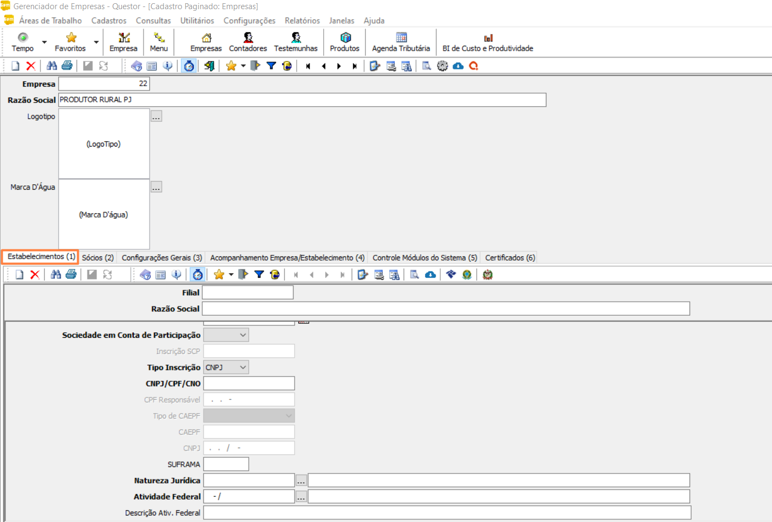Open Testemunhas from the toolbar
The image size is (772, 522).
[296, 42]
